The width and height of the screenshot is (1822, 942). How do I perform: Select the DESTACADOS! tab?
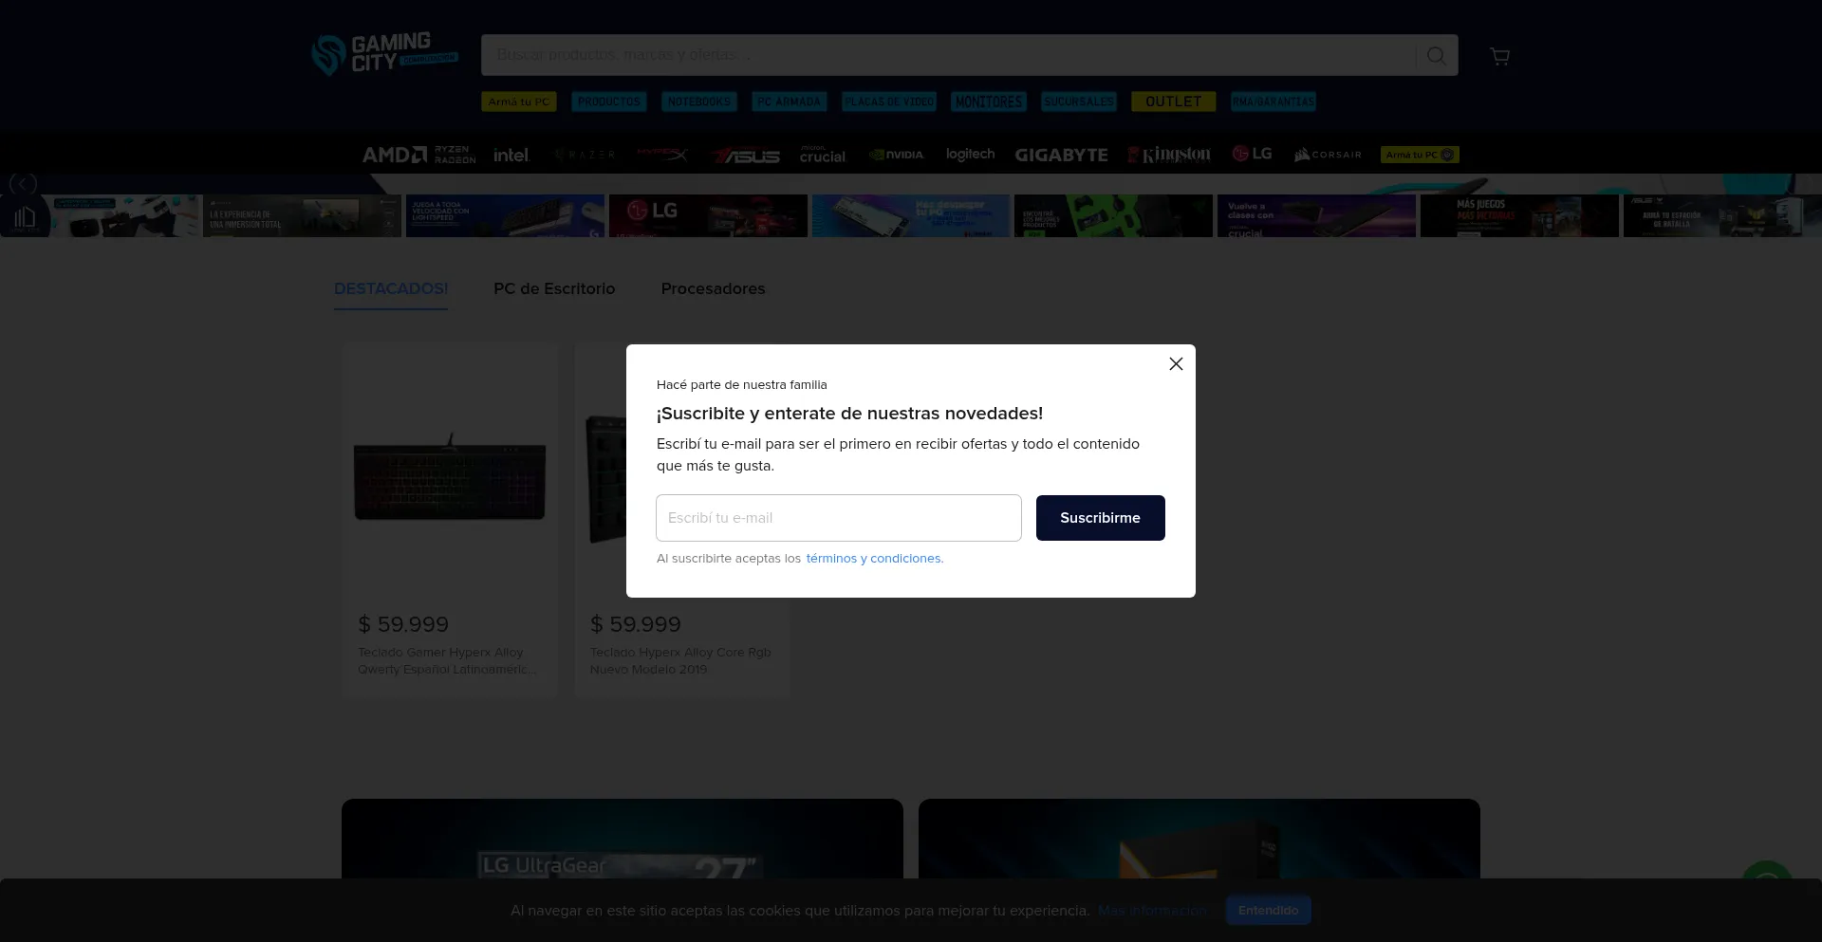click(391, 289)
